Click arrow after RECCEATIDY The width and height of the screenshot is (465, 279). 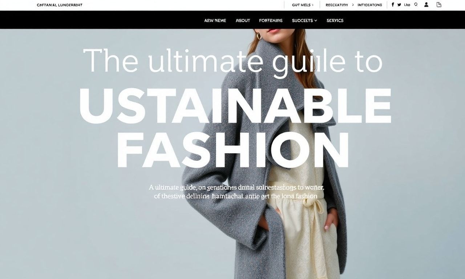[352, 5]
